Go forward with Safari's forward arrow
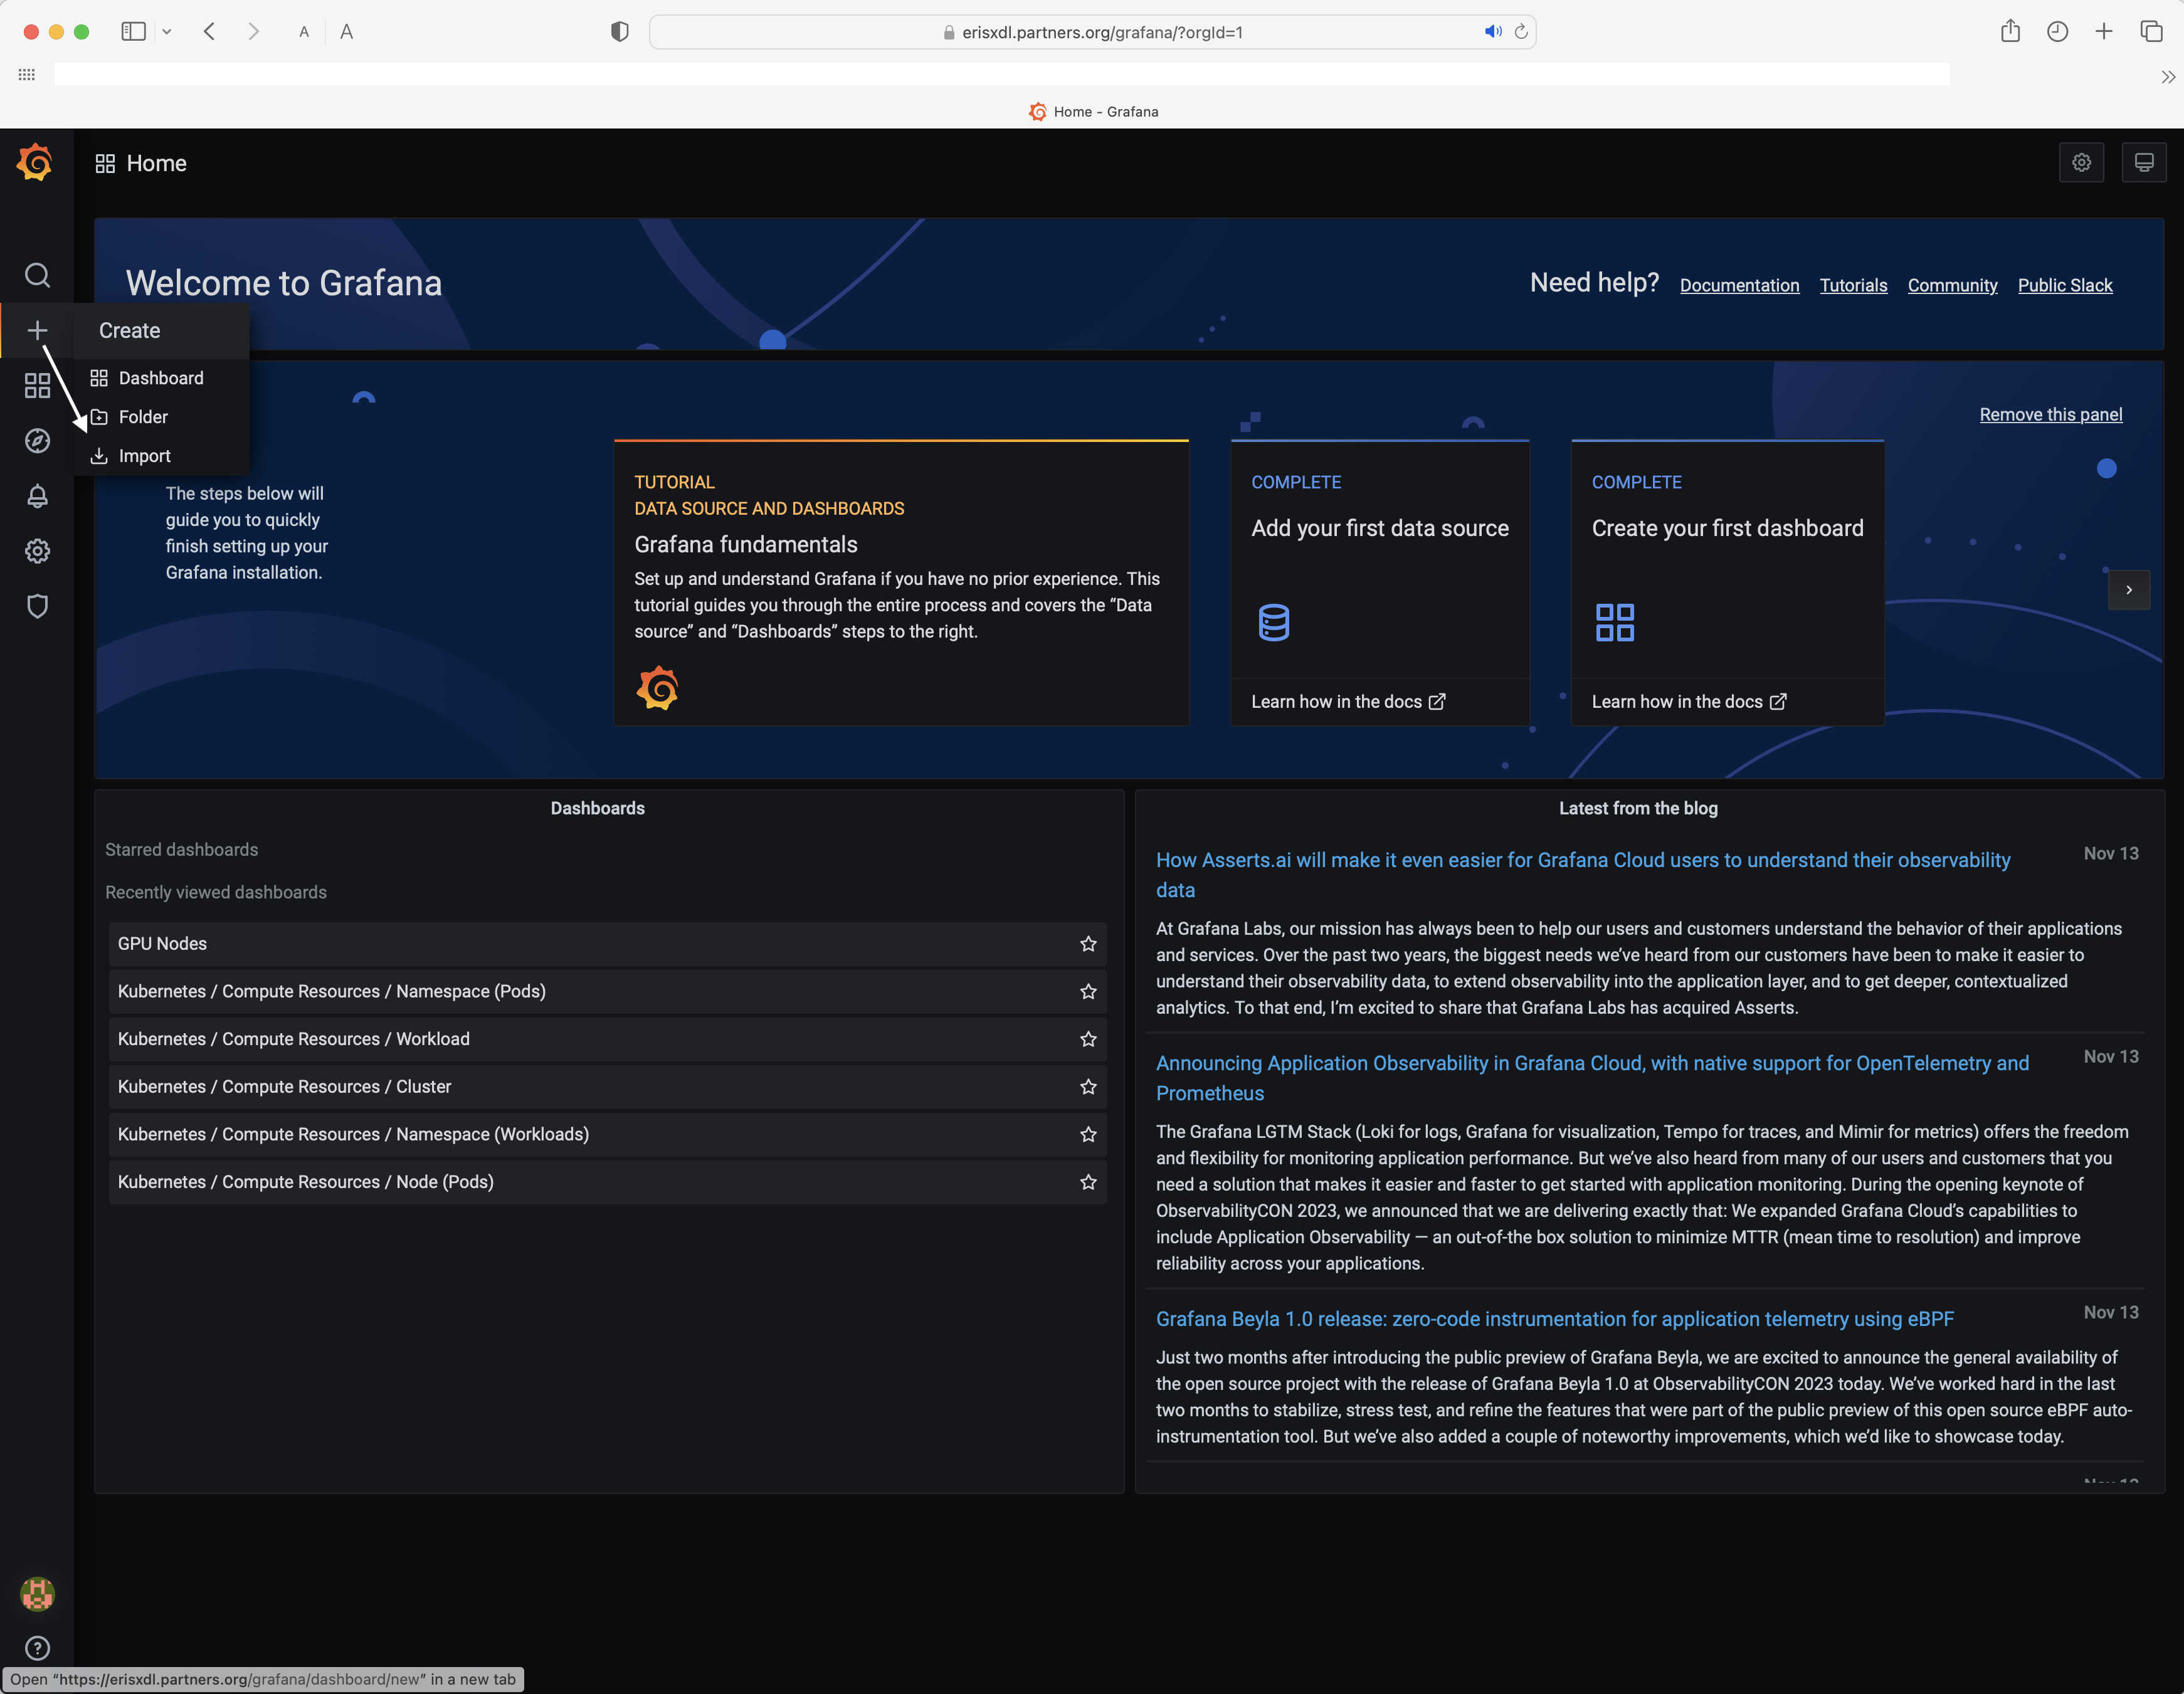 [254, 32]
